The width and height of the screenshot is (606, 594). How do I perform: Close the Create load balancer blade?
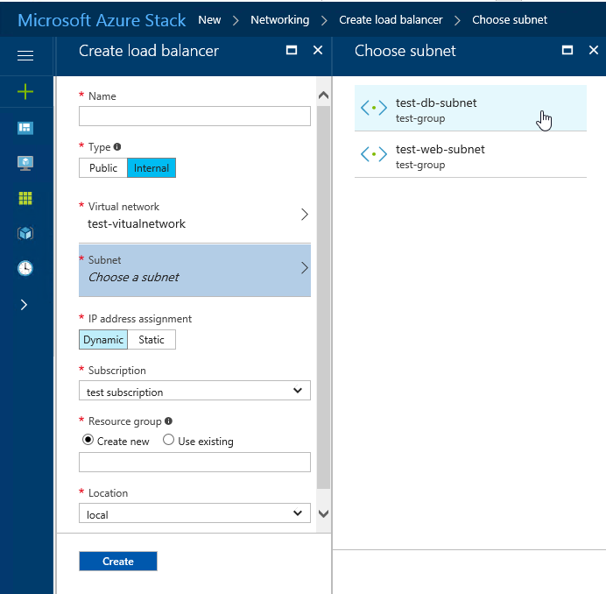(318, 50)
